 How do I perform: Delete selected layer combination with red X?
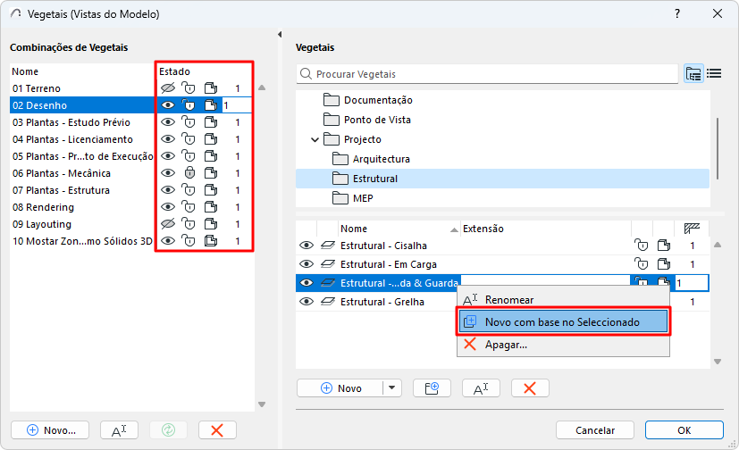[x=216, y=429]
